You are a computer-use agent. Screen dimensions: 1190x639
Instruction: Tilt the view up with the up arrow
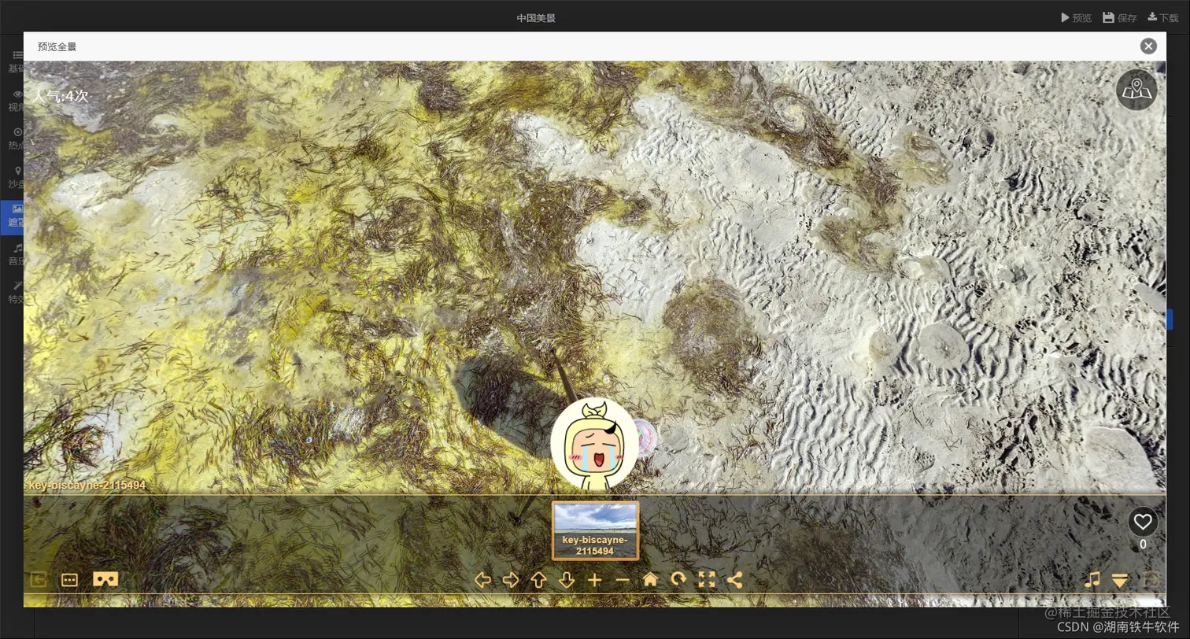[x=538, y=580]
